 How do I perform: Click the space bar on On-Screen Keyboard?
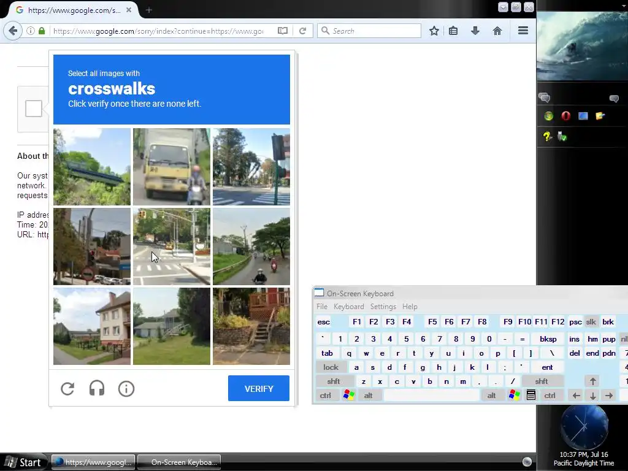[x=431, y=396]
